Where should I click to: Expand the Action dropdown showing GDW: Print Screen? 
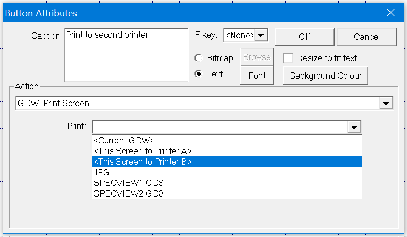point(386,103)
